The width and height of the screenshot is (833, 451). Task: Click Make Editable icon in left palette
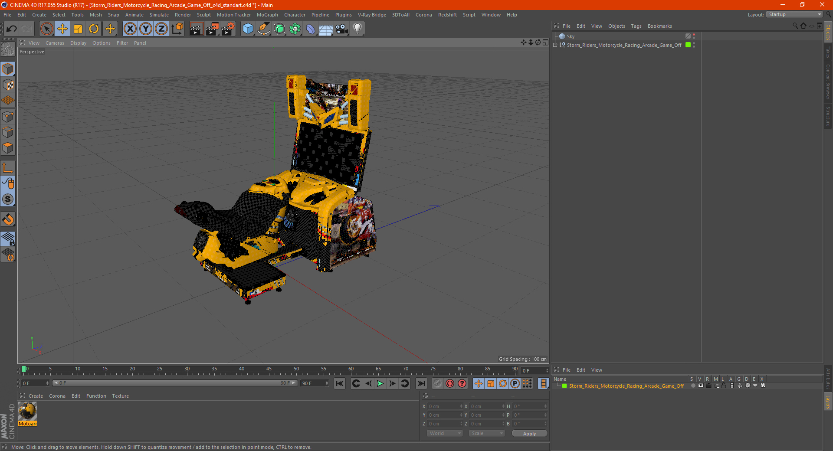[8, 49]
